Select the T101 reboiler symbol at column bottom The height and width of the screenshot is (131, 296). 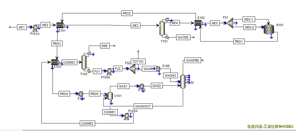click(x=167, y=37)
